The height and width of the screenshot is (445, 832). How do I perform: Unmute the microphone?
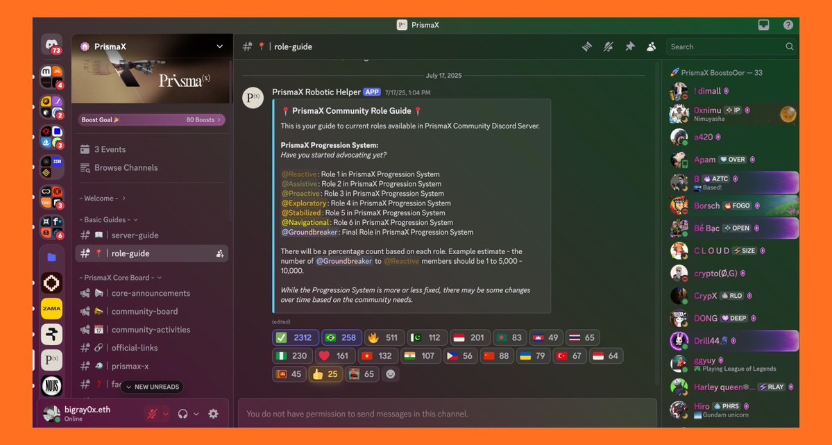pyautogui.click(x=152, y=414)
